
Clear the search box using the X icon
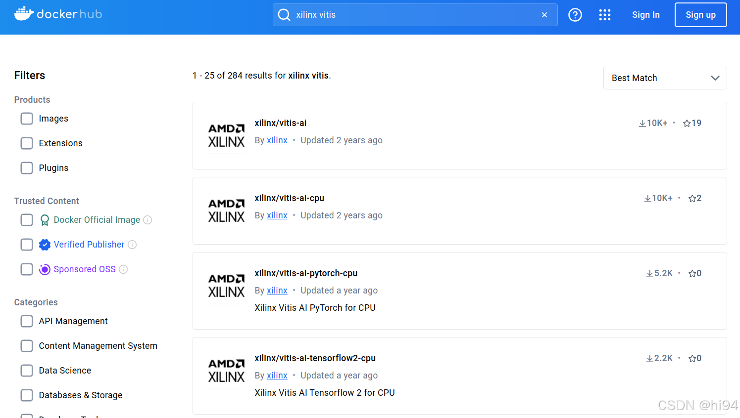tap(544, 15)
